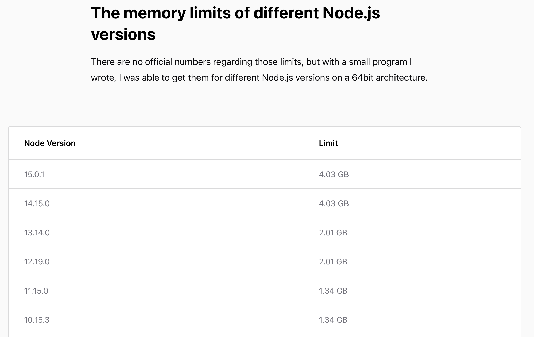Click the 'The memory limits' page heading

(x=235, y=13)
